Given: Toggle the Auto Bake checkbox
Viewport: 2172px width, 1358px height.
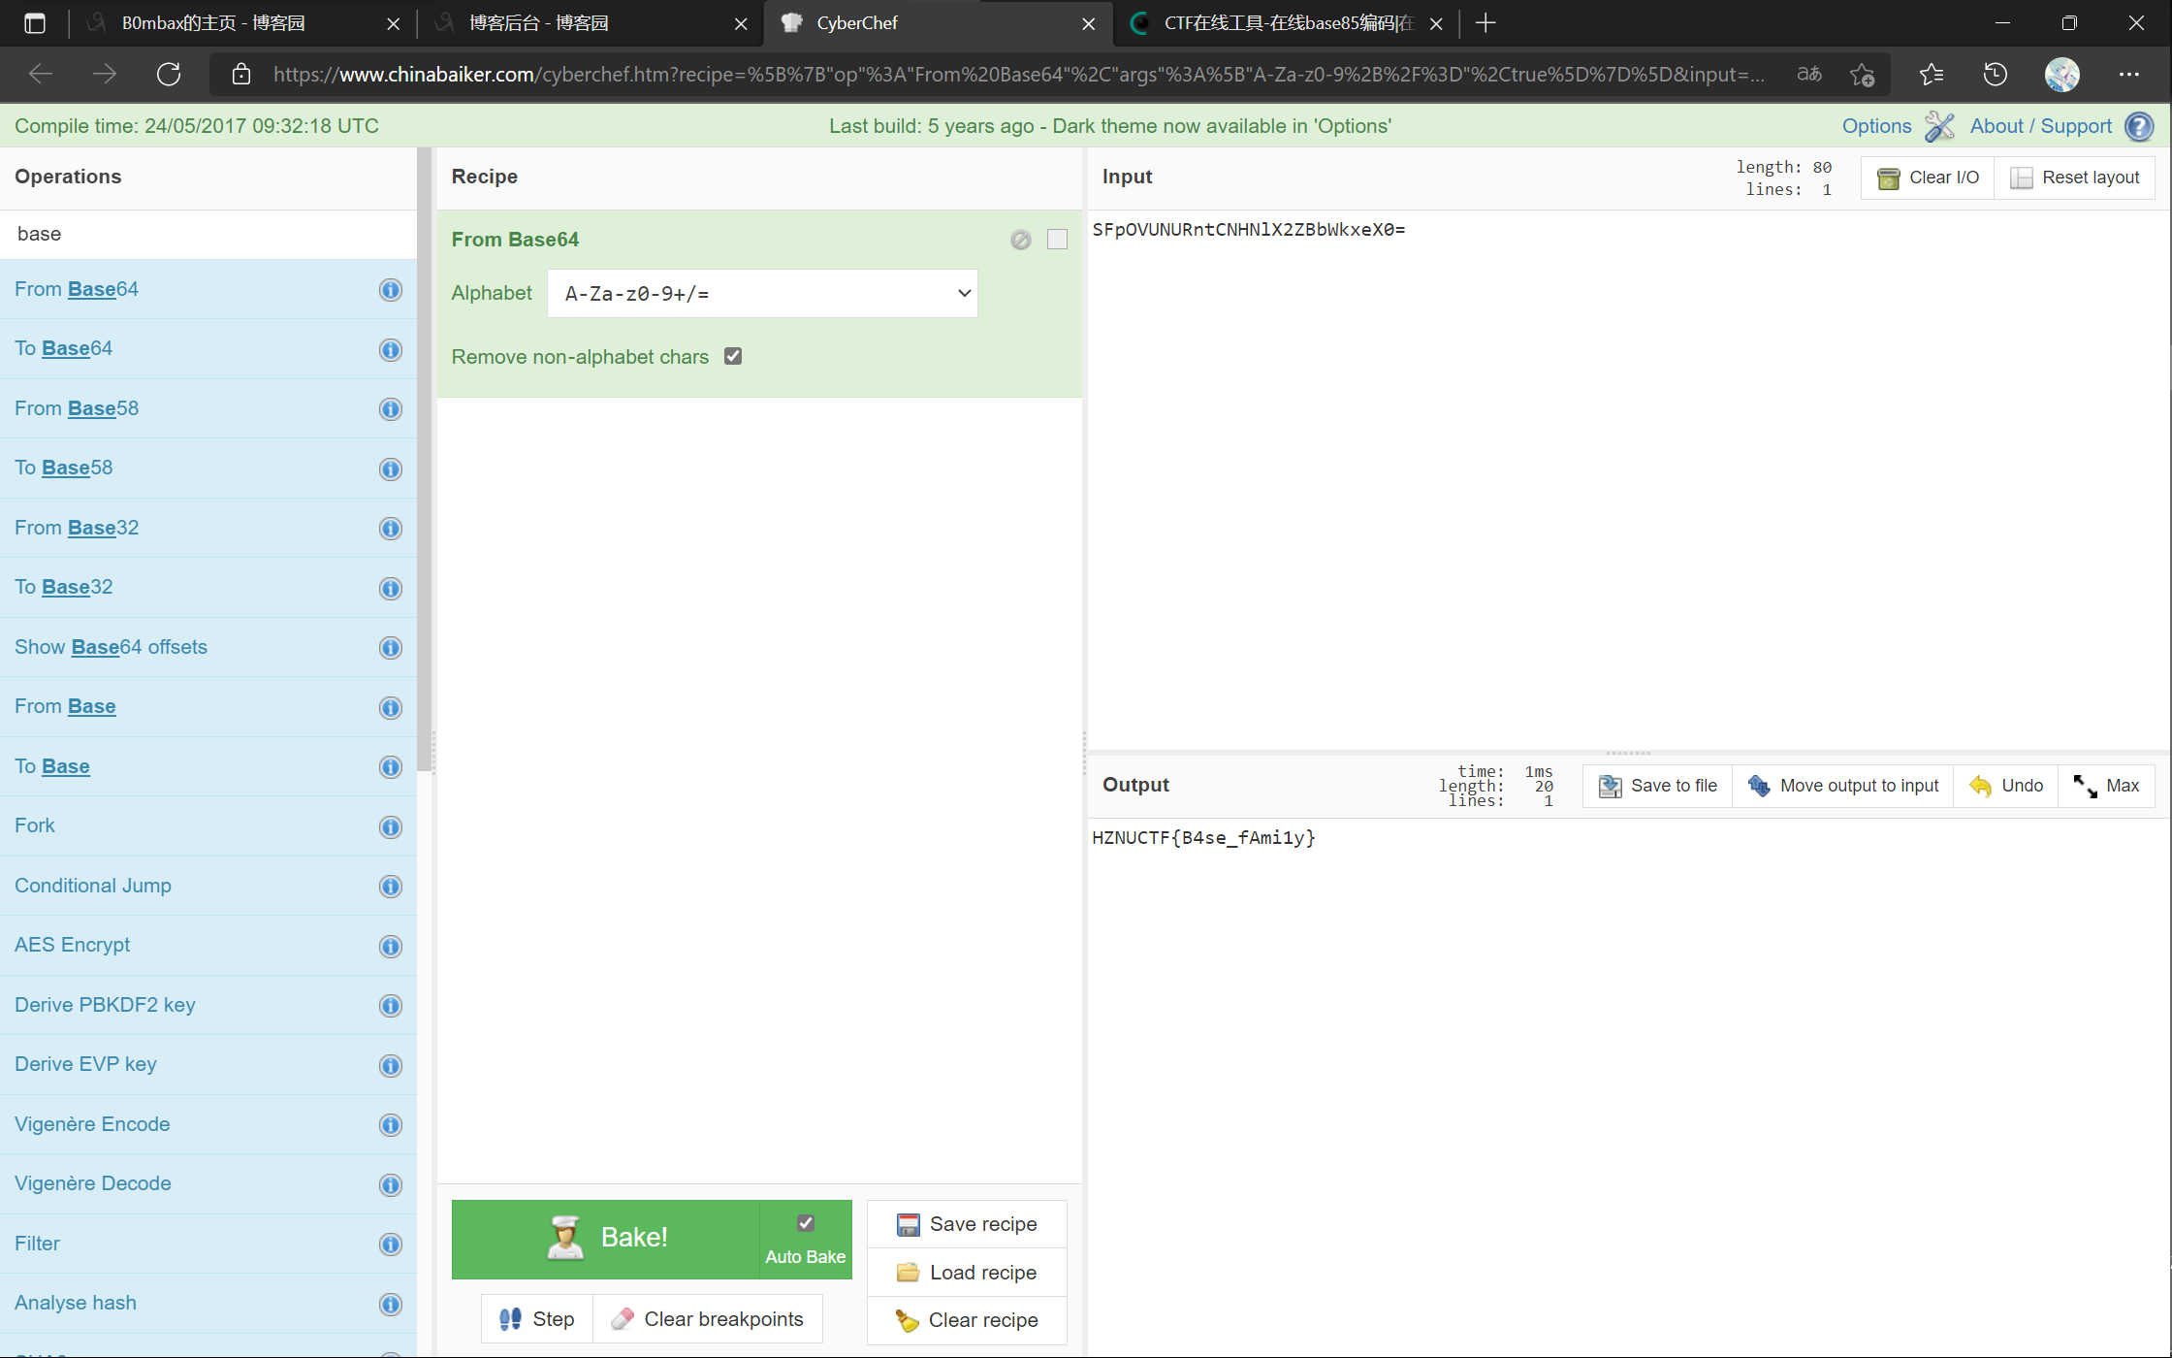Looking at the screenshot, I should 805,1223.
